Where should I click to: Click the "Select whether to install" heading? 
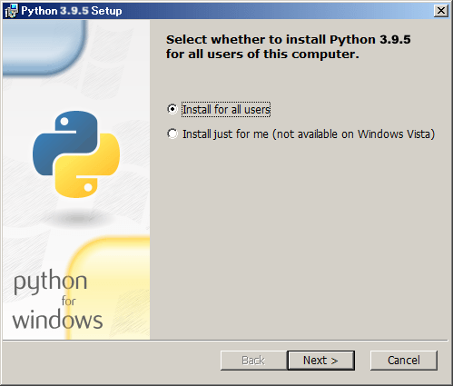(x=288, y=47)
